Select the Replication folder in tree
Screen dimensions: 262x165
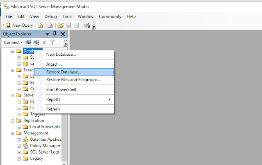(x=34, y=121)
